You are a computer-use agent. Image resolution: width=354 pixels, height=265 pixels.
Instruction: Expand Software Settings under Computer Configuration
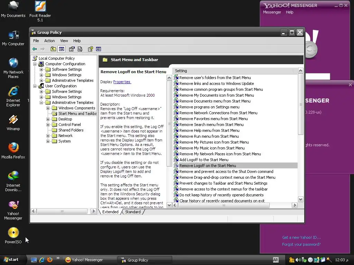(41, 69)
